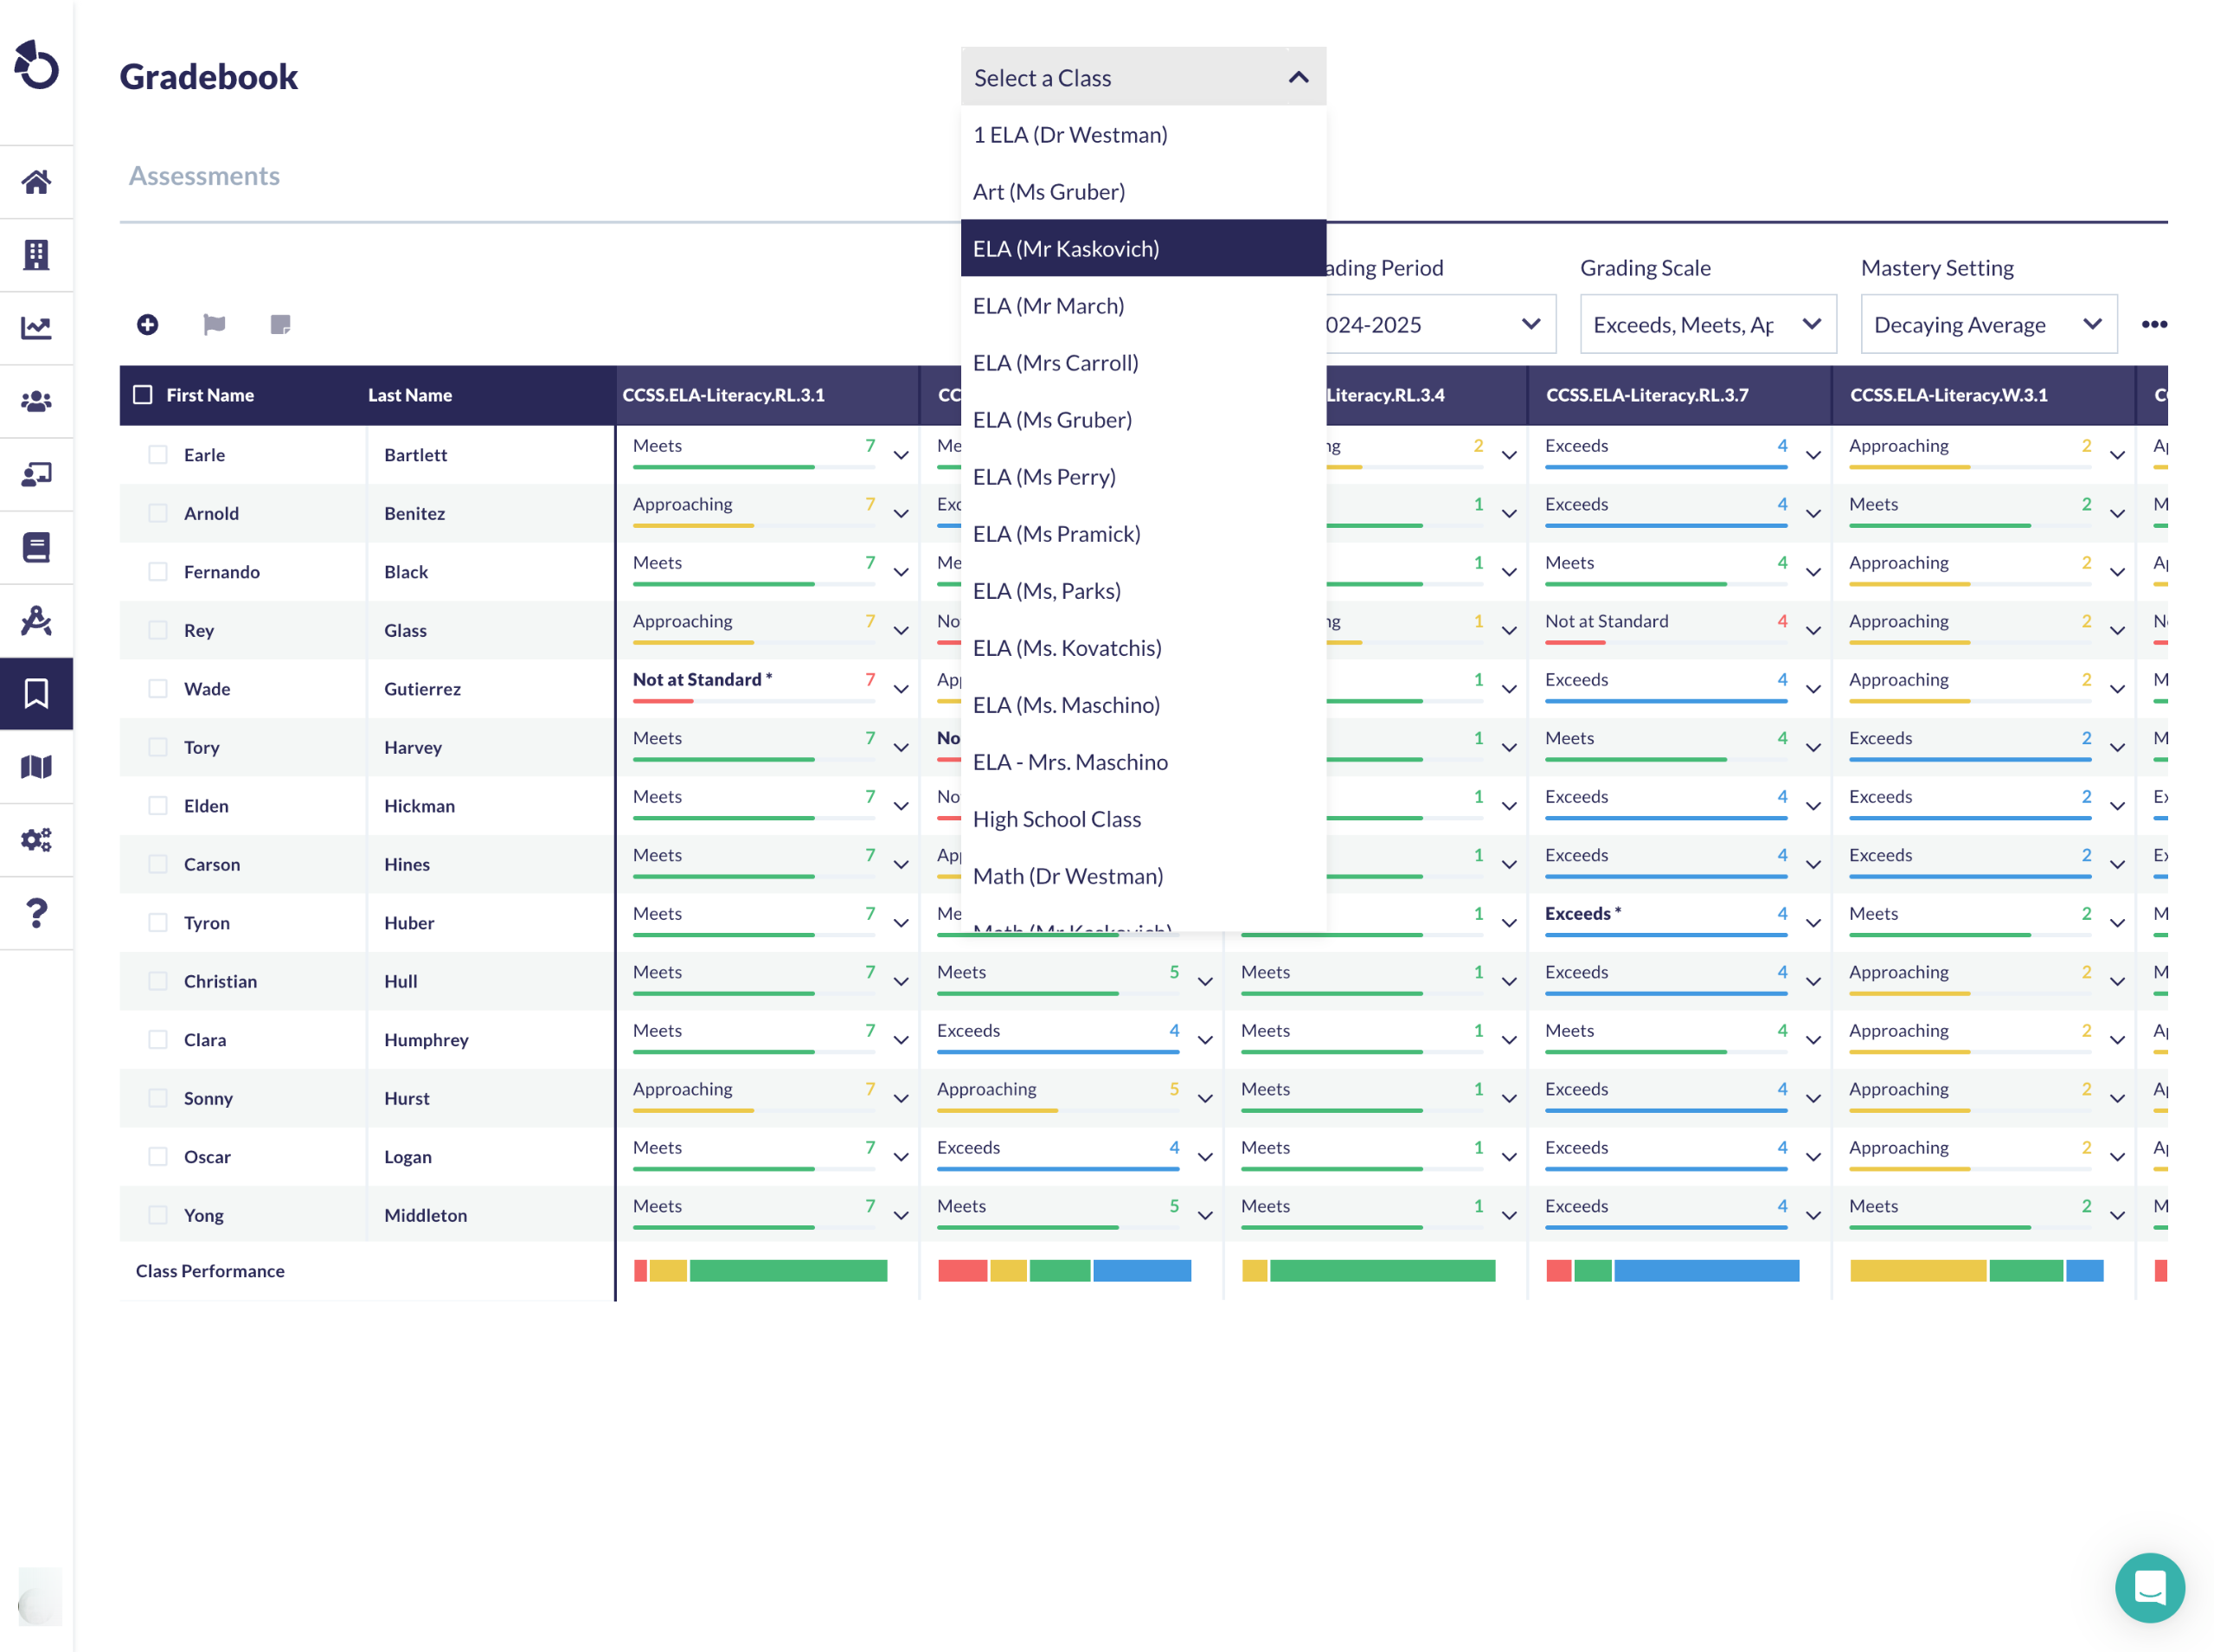The height and width of the screenshot is (1652, 2214).
Task: Choose High School Class from list
Action: [1056, 819]
